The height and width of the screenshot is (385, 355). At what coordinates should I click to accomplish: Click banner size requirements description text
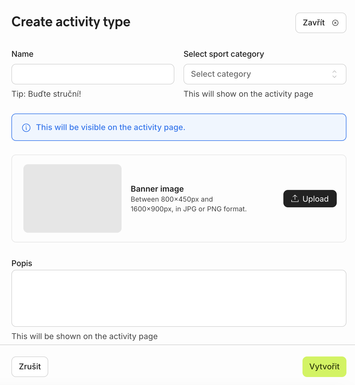[x=188, y=204]
